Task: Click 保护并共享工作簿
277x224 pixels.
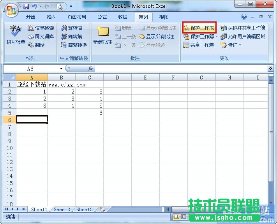Action: (x=243, y=28)
